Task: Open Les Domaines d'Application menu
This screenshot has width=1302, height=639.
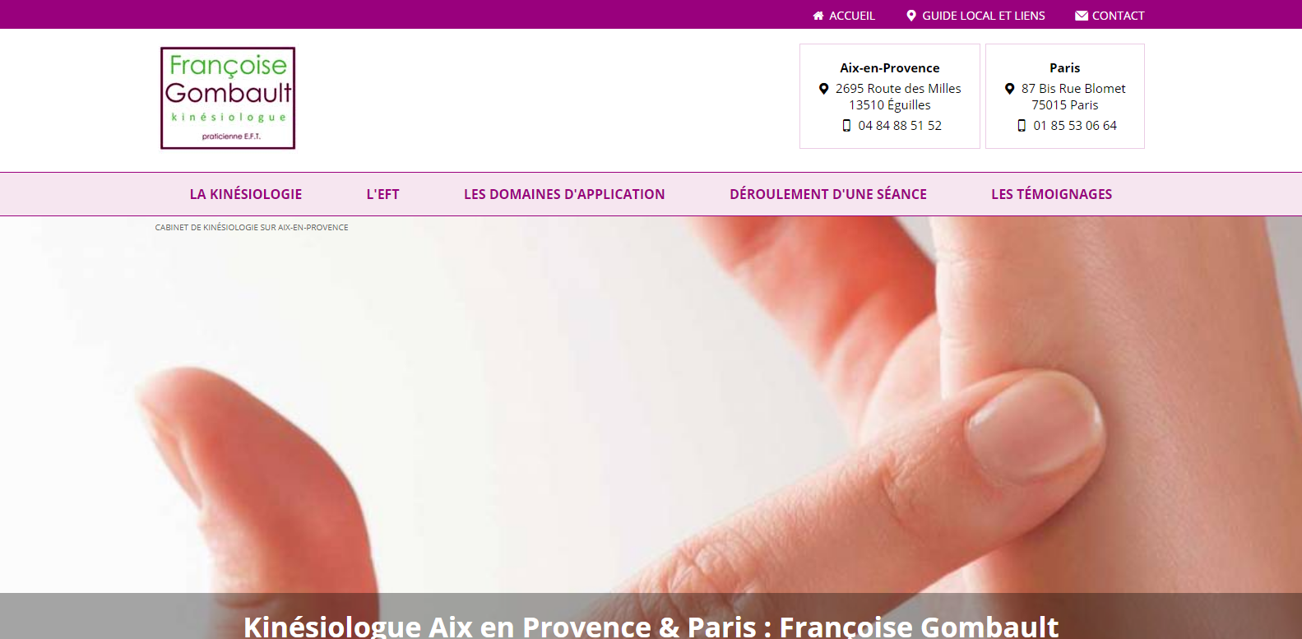Action: (564, 194)
